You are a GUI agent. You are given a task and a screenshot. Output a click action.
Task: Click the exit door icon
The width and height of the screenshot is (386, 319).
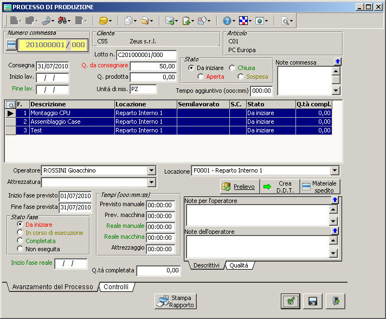(335, 301)
